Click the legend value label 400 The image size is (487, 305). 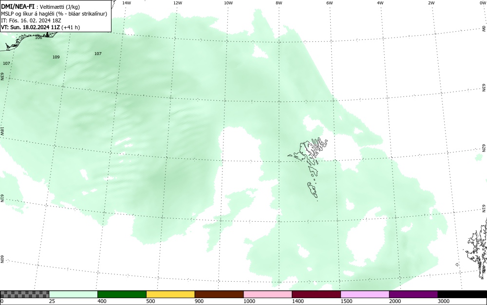click(102, 301)
